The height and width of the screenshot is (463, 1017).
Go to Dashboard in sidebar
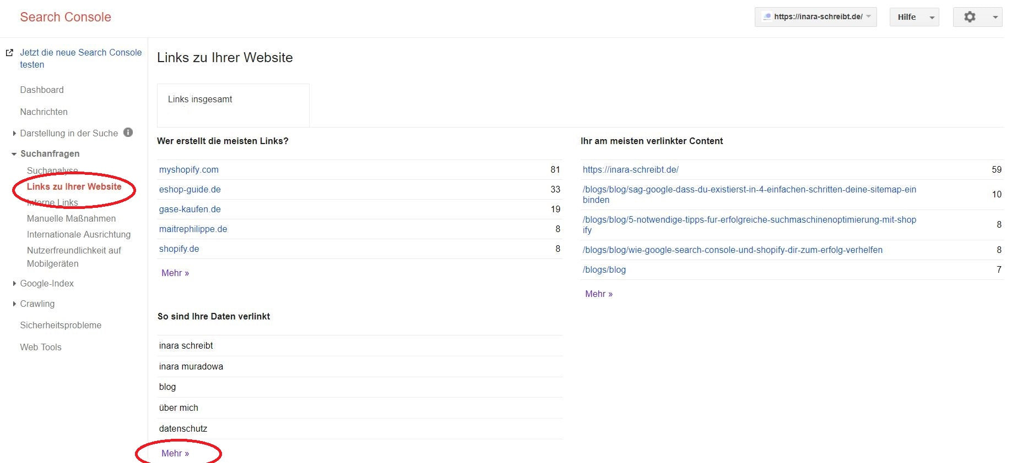pyautogui.click(x=42, y=90)
